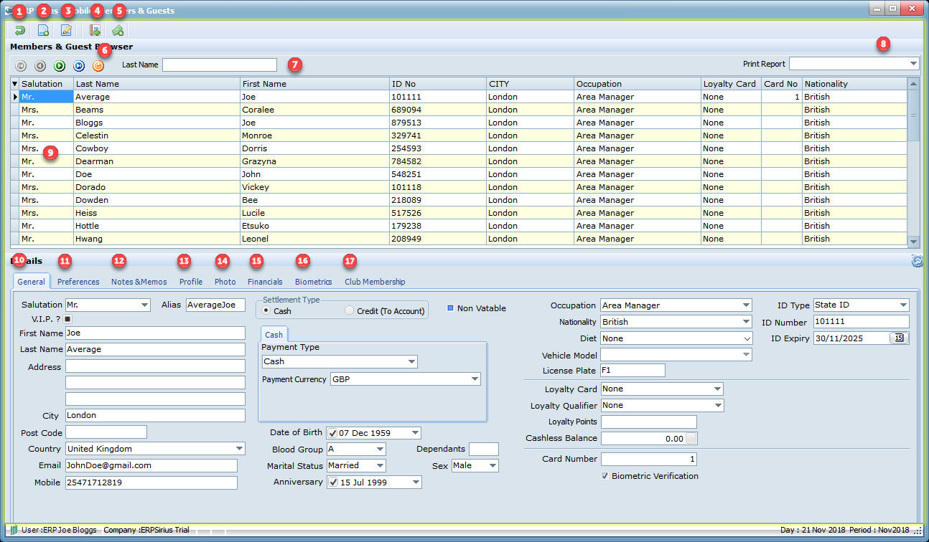Click the Cashless Balance small button

[x=691, y=438]
